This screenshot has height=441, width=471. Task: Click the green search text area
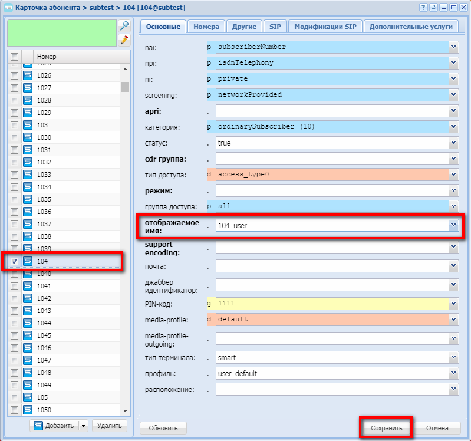click(62, 33)
